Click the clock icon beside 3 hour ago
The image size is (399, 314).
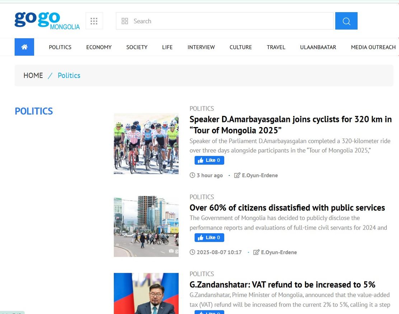pyautogui.click(x=192, y=175)
